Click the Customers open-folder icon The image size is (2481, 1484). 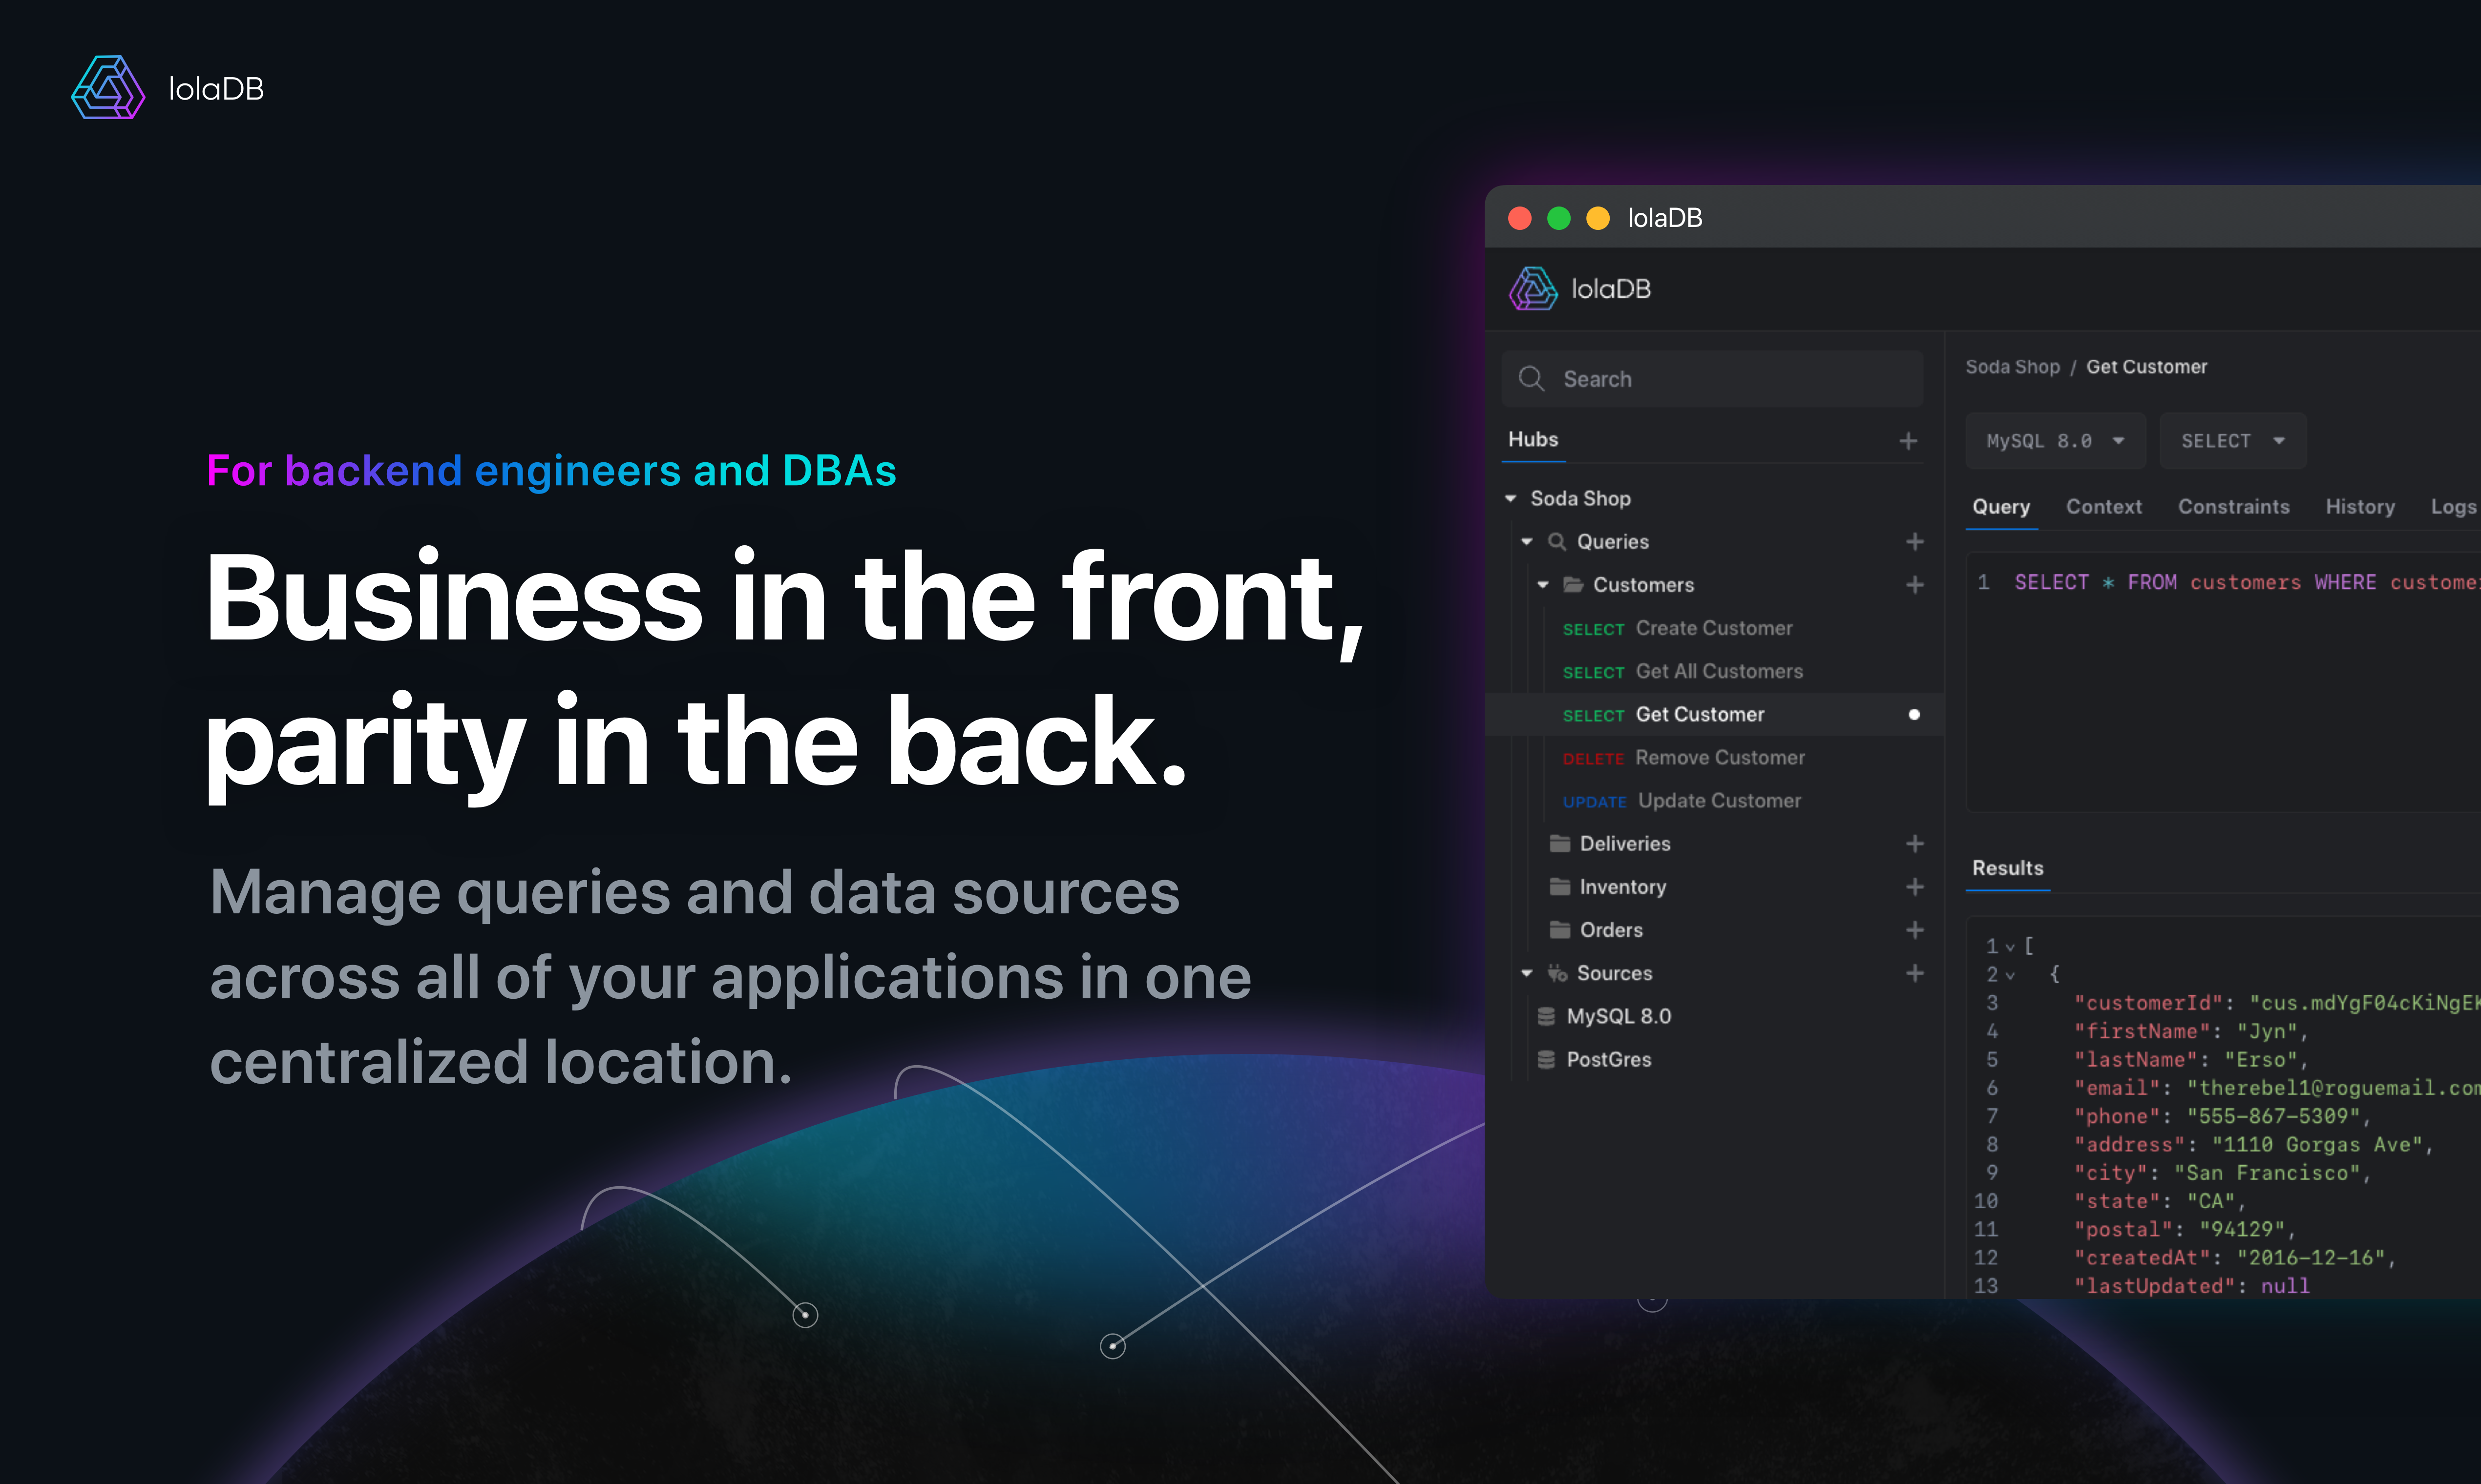pos(1573,584)
